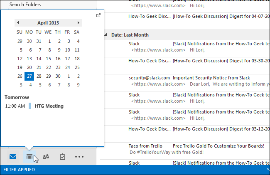Open the Mail navigation icon

13,157
